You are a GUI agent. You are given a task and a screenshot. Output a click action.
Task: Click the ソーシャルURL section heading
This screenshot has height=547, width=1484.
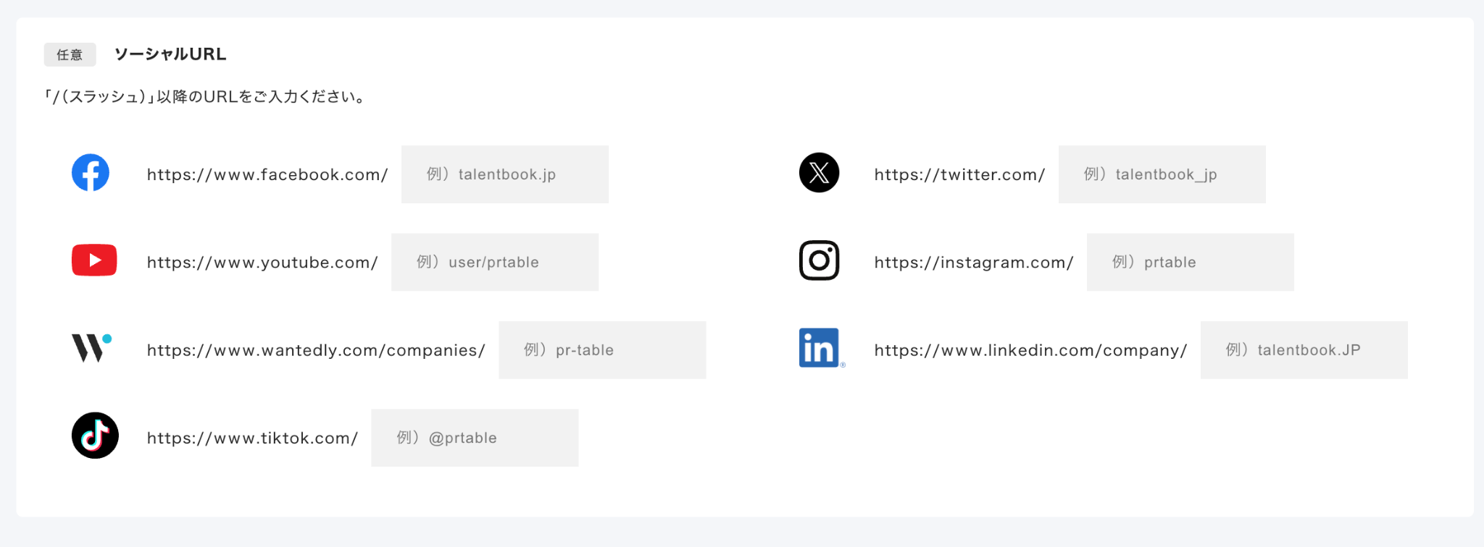[x=170, y=54]
